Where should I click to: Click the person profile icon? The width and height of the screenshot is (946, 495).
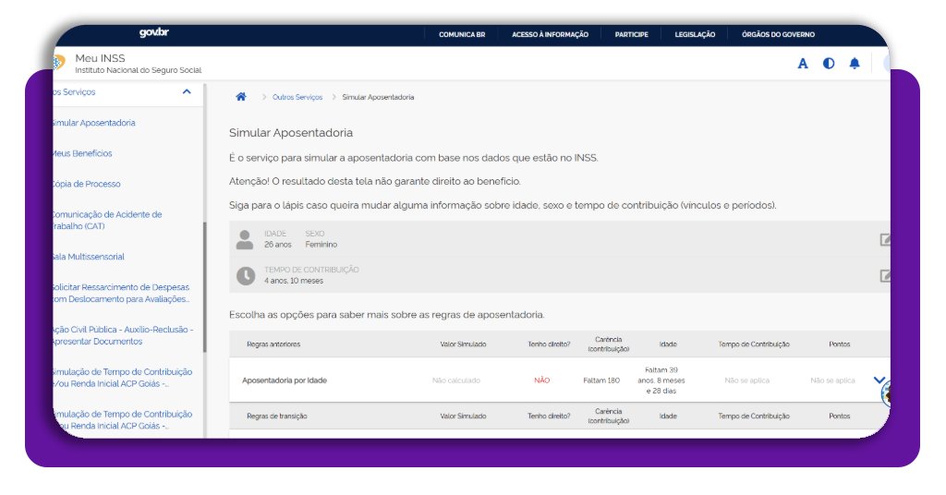point(244,239)
